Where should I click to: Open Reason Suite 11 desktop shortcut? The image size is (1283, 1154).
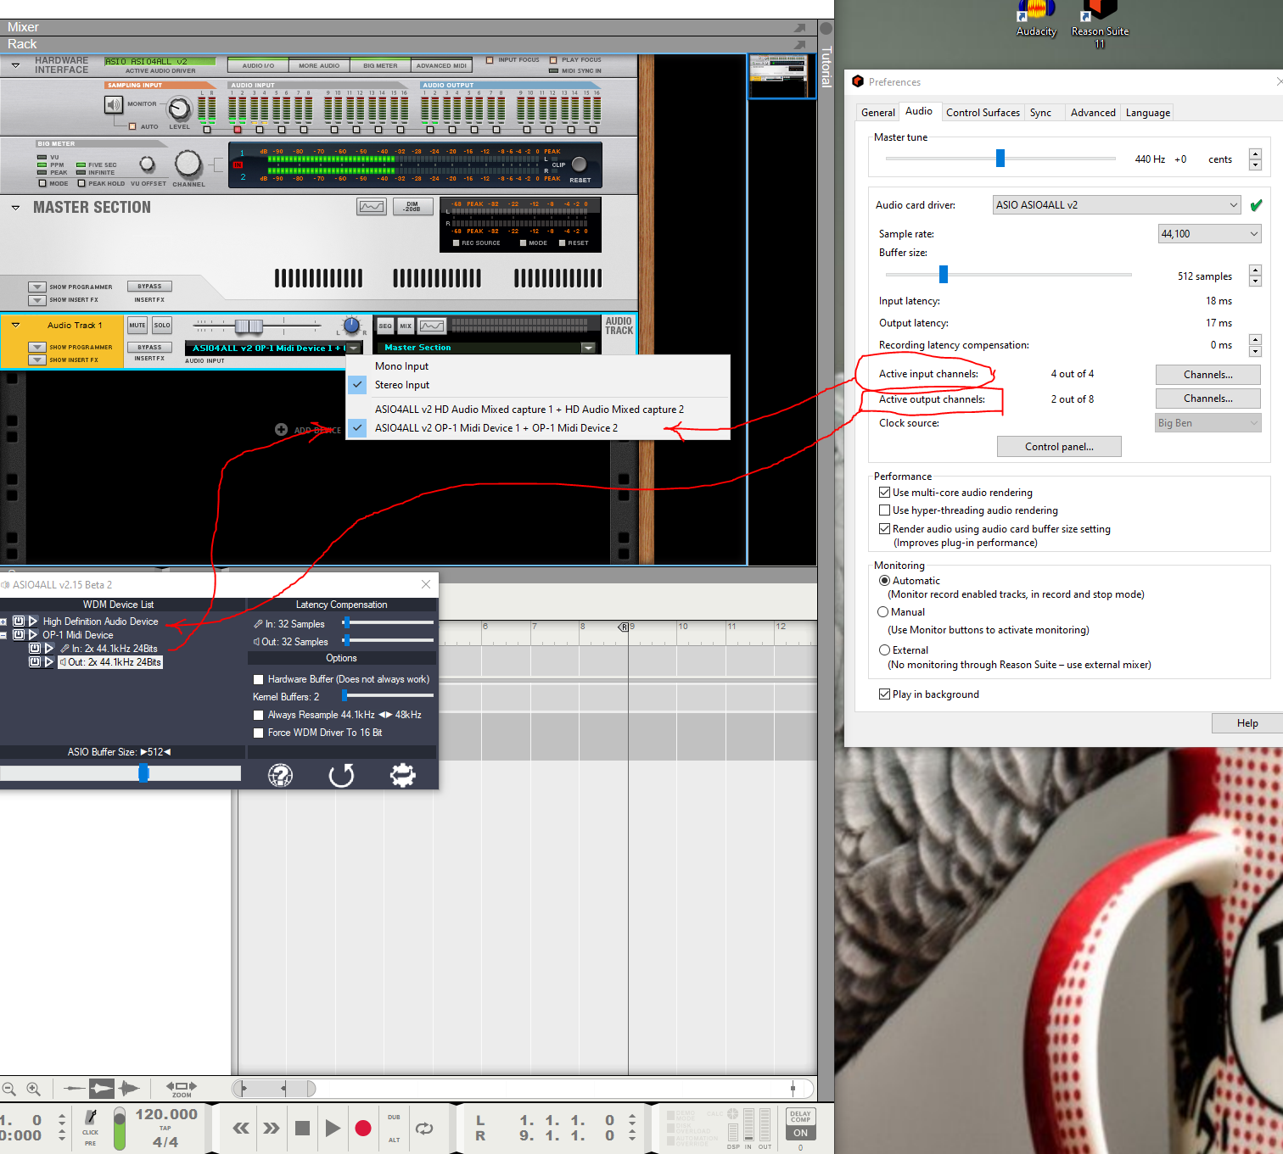(x=1100, y=24)
